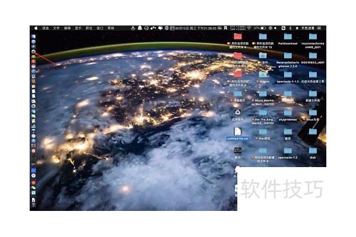
Task: Click the 57% battery percentage text
Action: pos(257,28)
